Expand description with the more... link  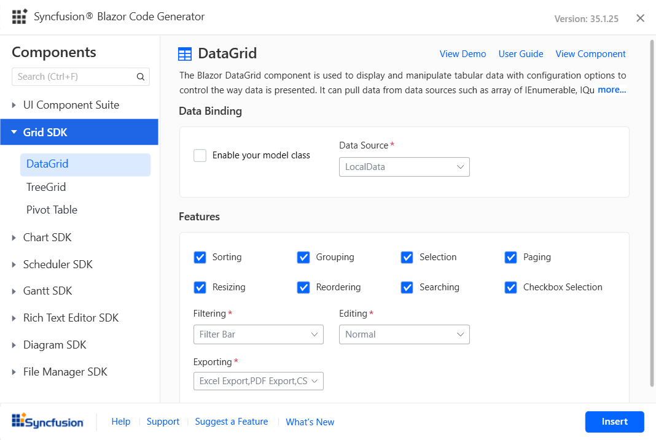[x=612, y=90]
